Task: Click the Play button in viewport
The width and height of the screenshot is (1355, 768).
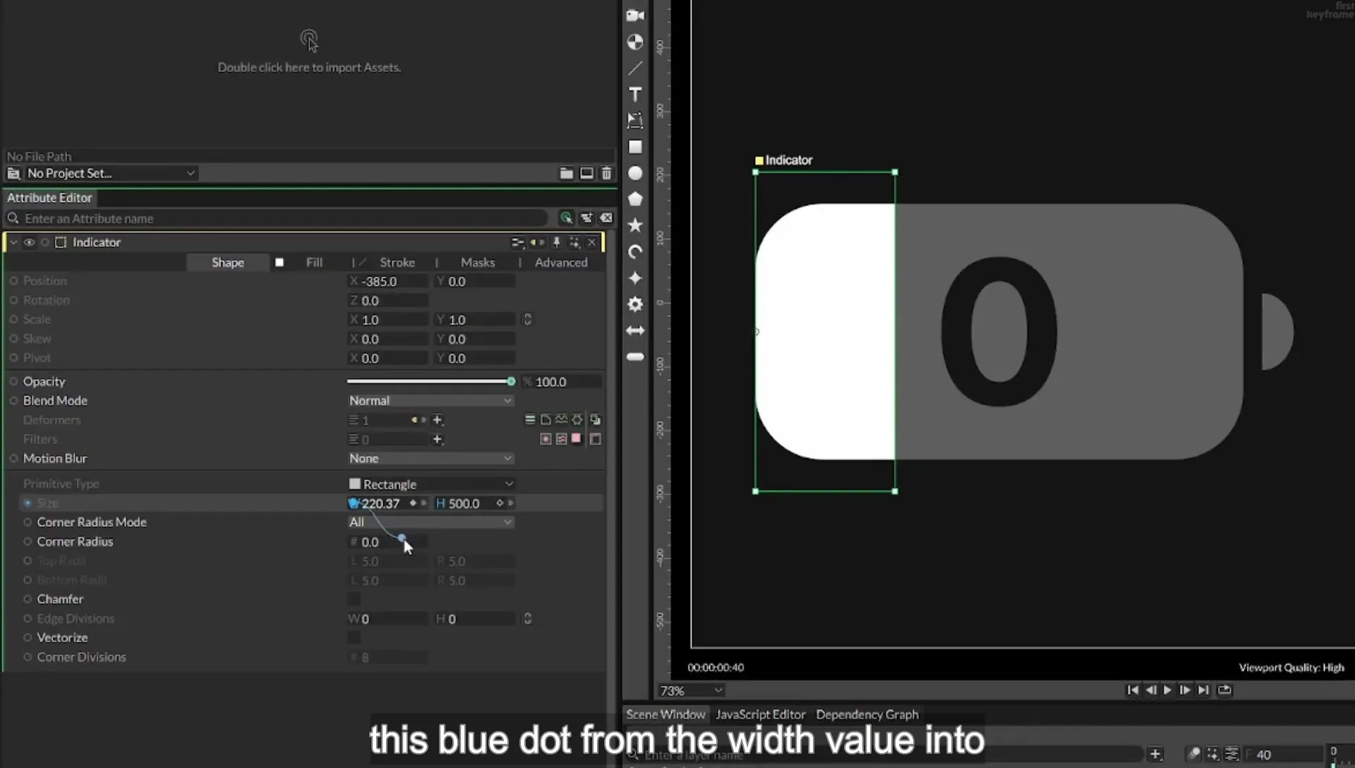Action: 1167,690
